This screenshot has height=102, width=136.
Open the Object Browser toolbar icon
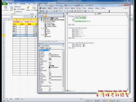(80, 11)
